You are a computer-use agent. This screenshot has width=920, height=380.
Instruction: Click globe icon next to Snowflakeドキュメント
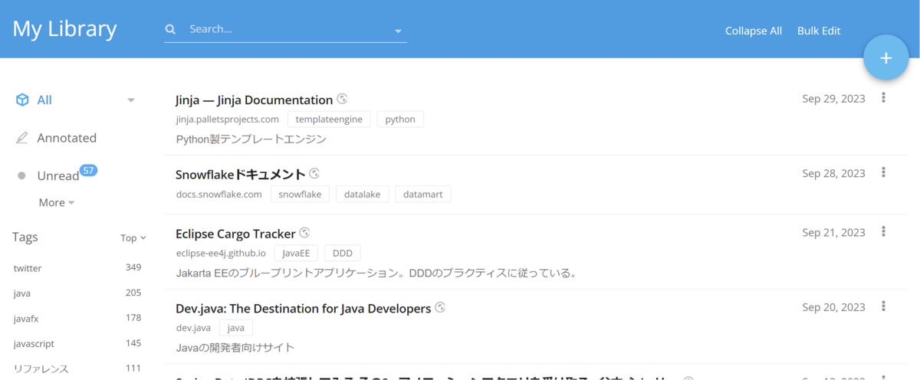tap(314, 174)
